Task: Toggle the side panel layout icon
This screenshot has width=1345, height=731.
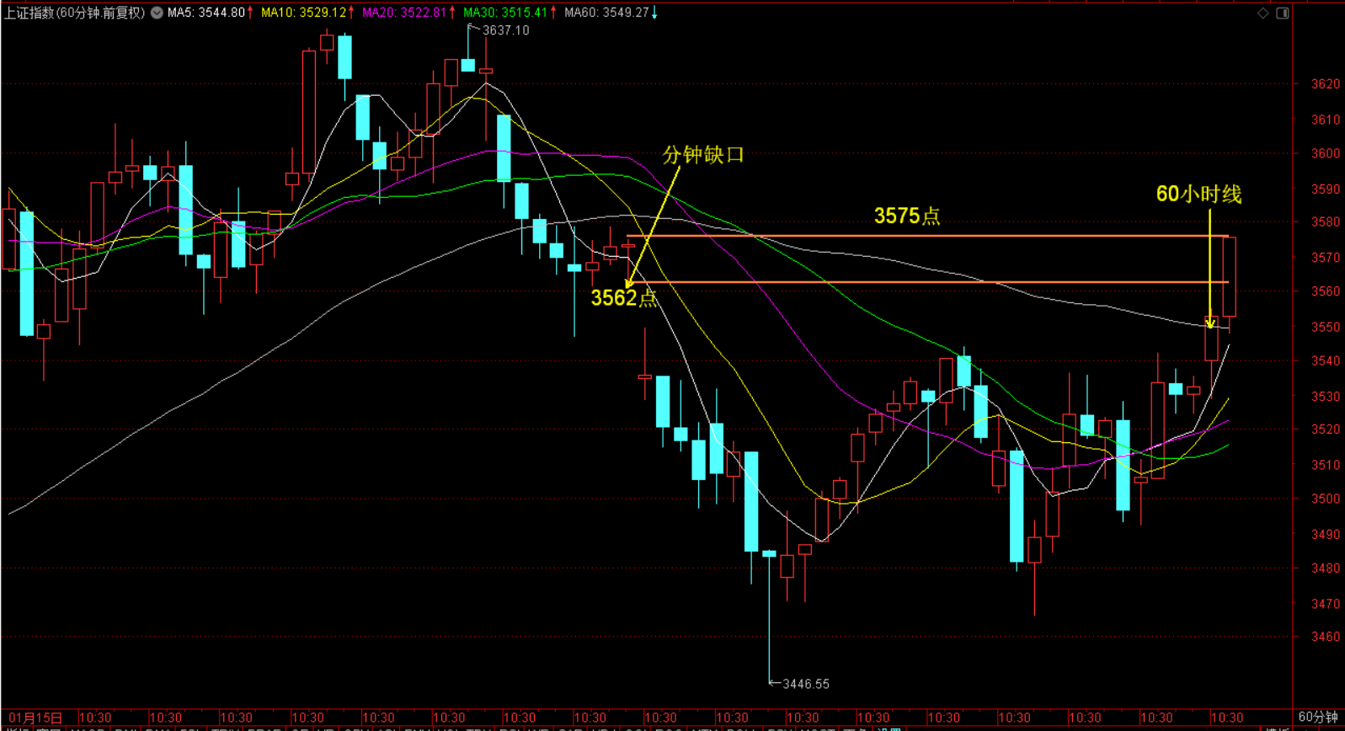Action: (x=1283, y=13)
